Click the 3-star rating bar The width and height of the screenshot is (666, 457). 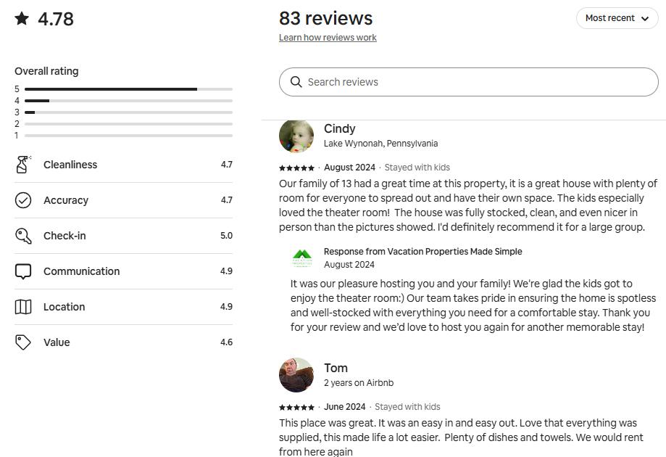click(128, 112)
